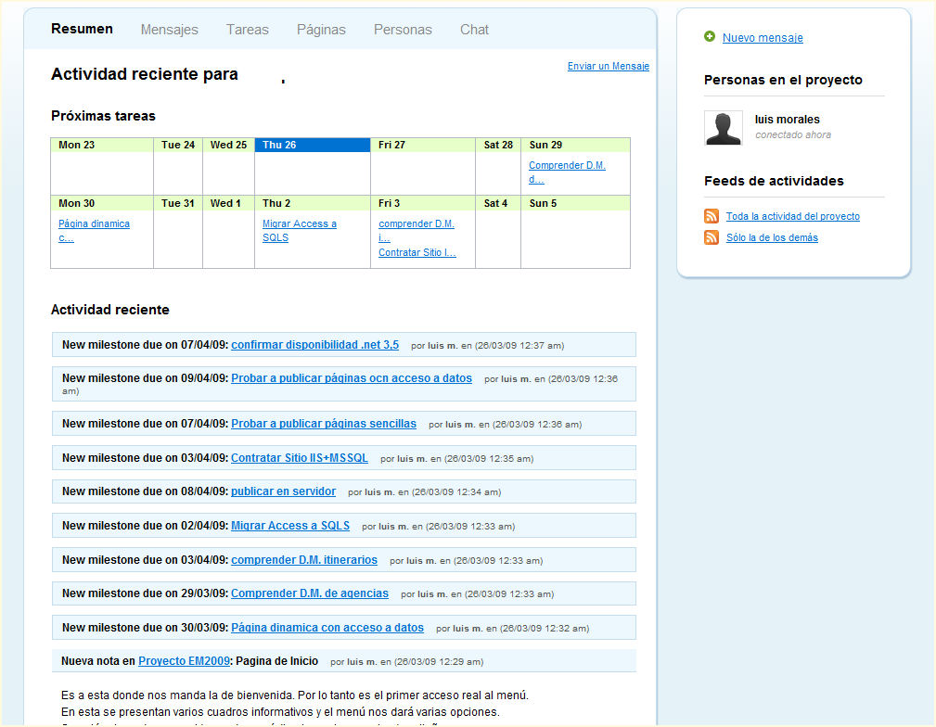The width and height of the screenshot is (936, 727).
Task: Switch to the Mensajes tab
Action: [169, 30]
